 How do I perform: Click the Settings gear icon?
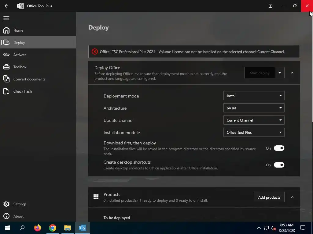(x=6, y=204)
